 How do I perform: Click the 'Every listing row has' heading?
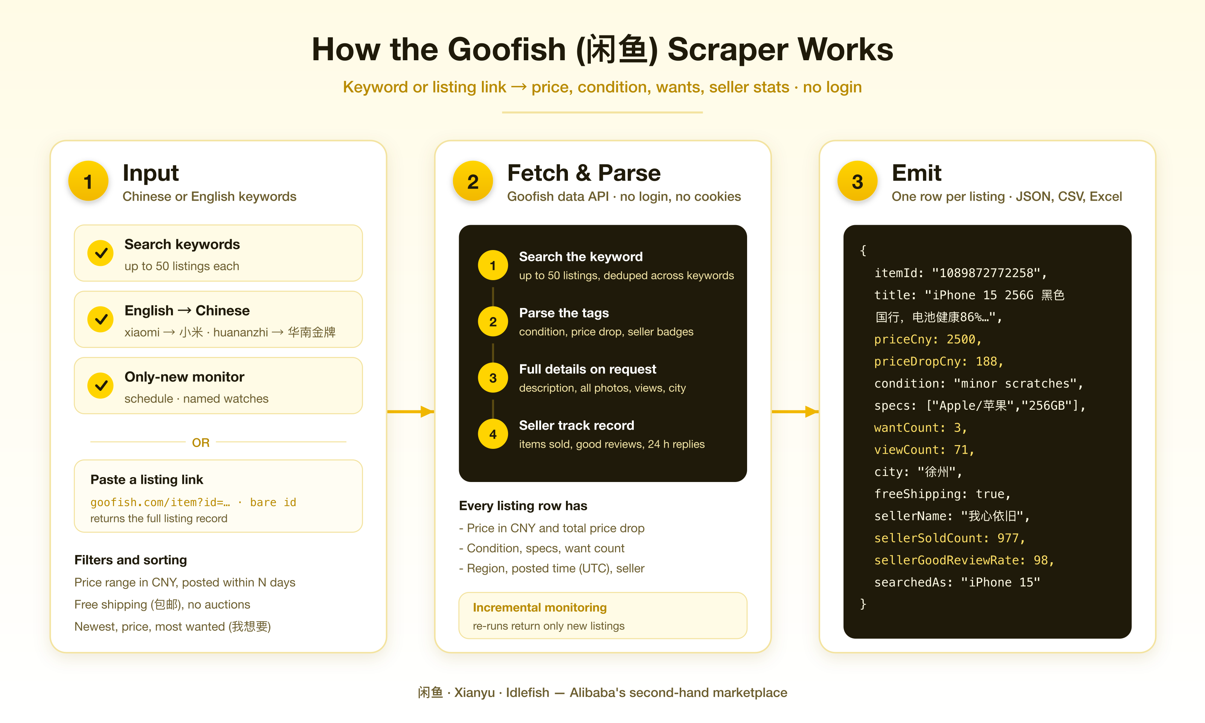coord(523,506)
